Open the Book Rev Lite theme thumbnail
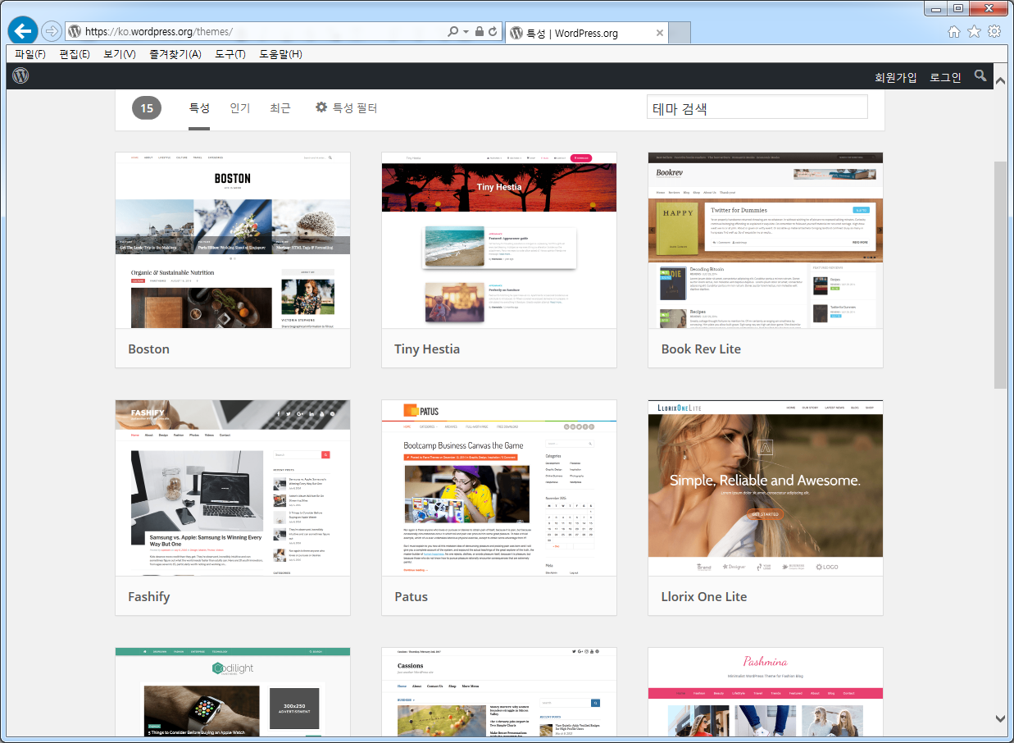This screenshot has height=743, width=1014. coord(766,240)
